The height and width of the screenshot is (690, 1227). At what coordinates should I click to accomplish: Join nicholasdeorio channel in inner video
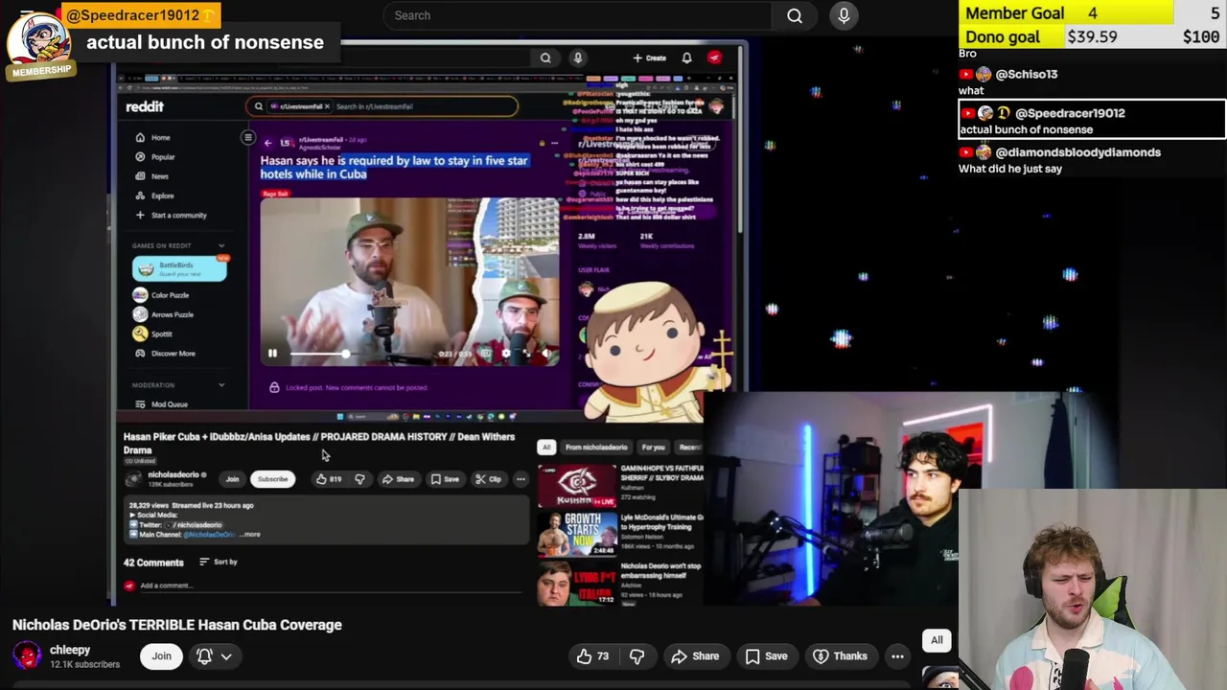point(232,479)
